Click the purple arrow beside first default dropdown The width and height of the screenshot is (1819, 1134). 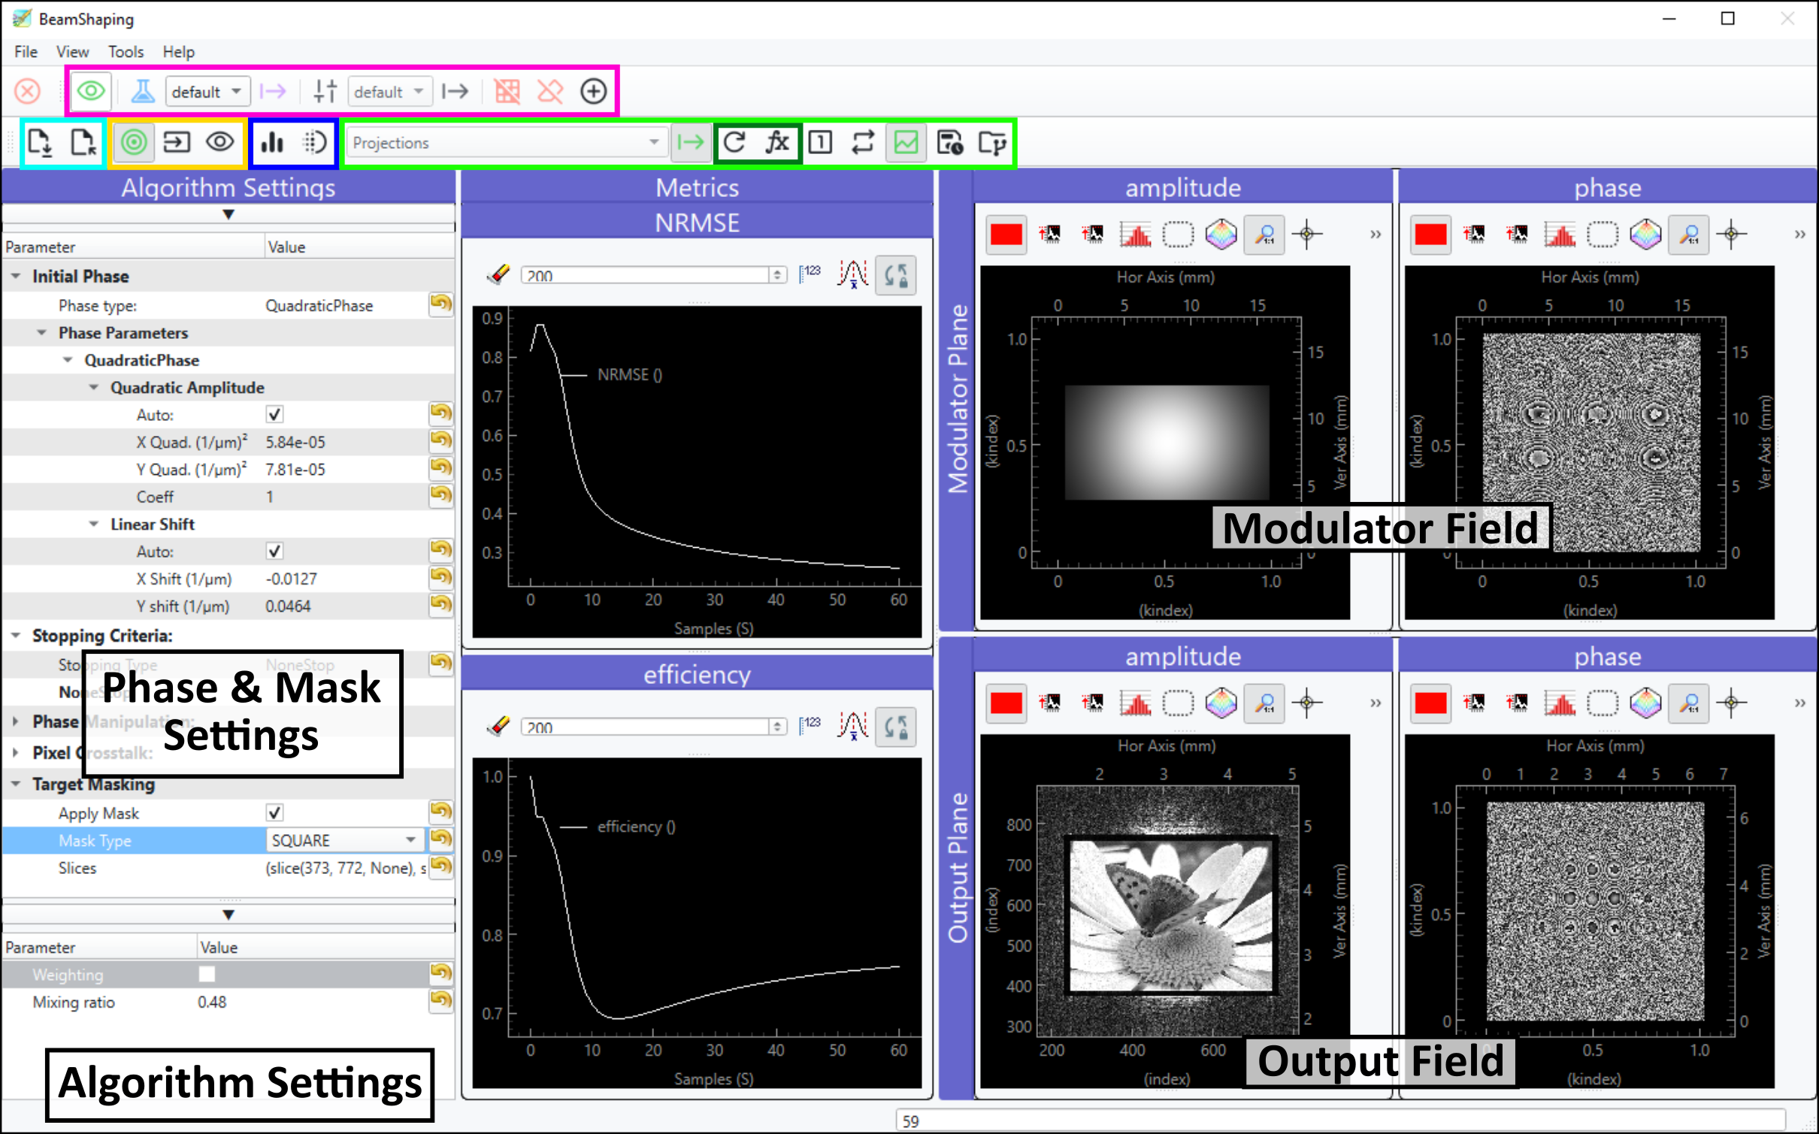click(272, 92)
